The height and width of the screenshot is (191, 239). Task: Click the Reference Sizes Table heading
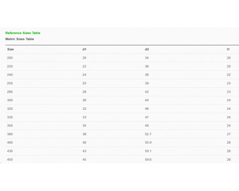(23, 33)
